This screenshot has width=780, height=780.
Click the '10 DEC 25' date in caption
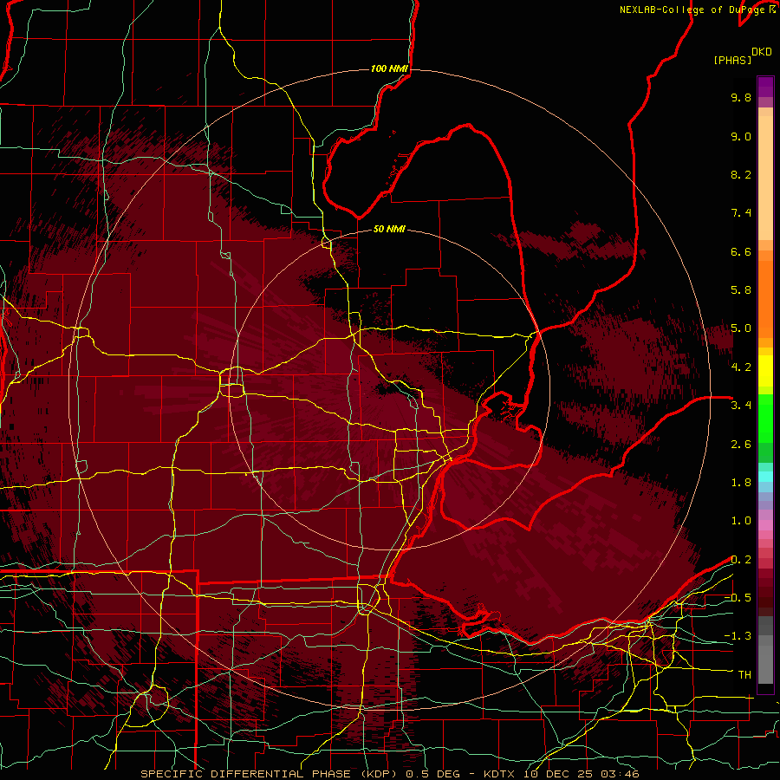pos(561,774)
